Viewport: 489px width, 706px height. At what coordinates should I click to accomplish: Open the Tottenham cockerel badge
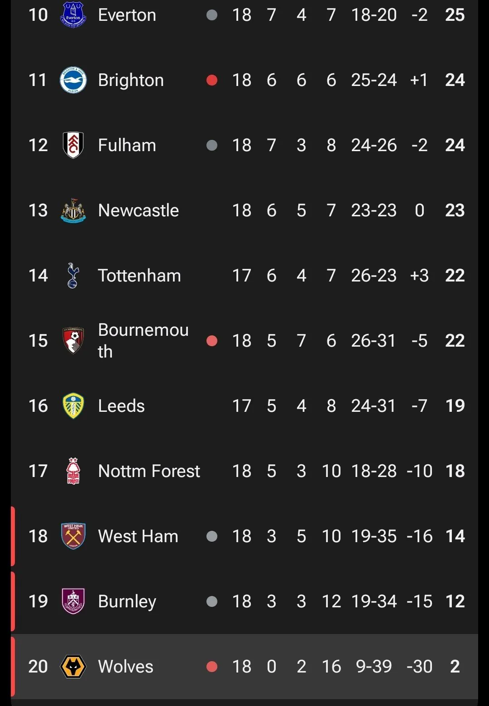73,276
